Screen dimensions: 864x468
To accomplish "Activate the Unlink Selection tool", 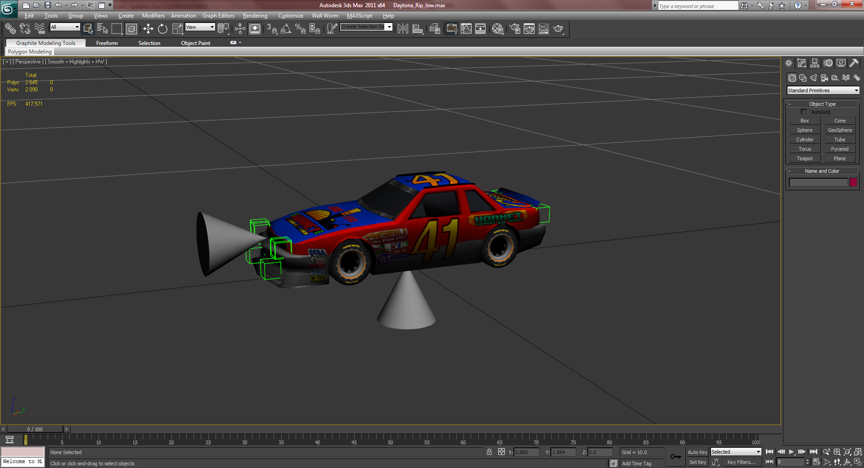I will pos(25,29).
